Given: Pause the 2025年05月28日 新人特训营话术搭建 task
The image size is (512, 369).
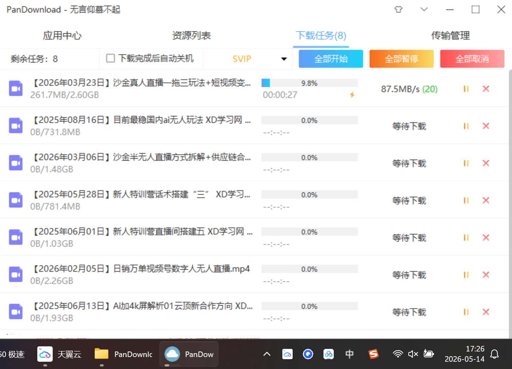Looking at the screenshot, I should pyautogui.click(x=466, y=200).
